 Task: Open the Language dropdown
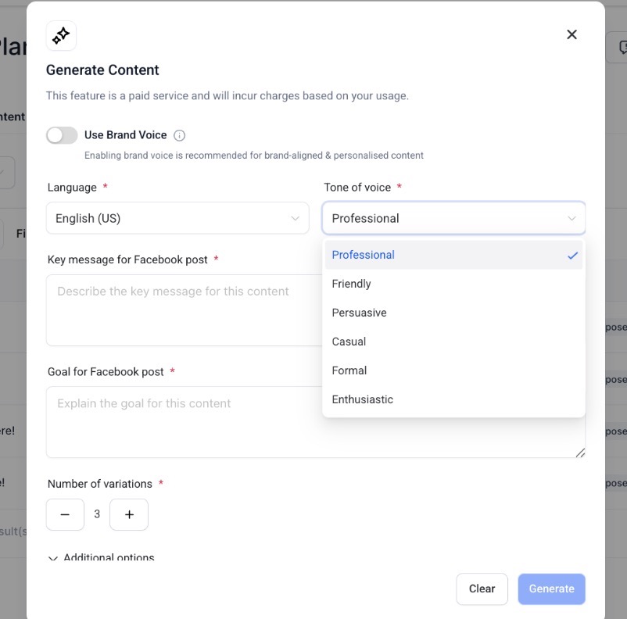tap(177, 219)
